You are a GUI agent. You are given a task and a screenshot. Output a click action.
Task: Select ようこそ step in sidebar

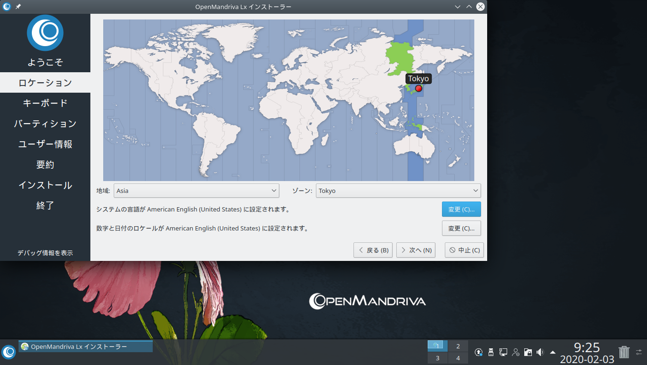coord(45,62)
